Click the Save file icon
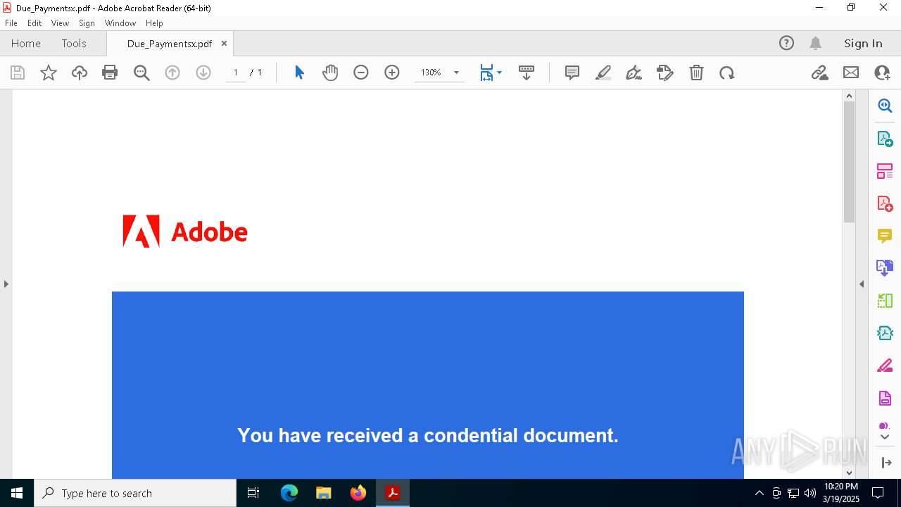The height and width of the screenshot is (507, 901). [18, 73]
